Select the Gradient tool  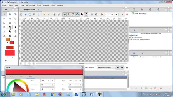point(4,27)
